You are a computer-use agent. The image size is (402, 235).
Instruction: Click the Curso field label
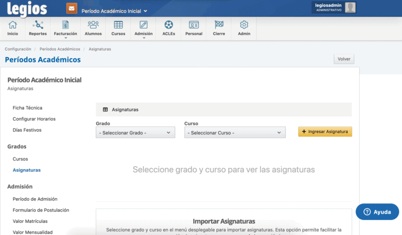pos(191,123)
